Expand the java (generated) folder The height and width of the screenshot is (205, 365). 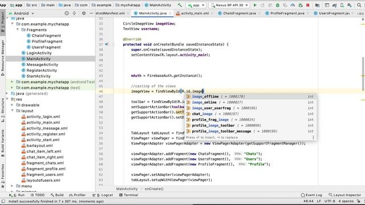pyautogui.click(x=7, y=93)
